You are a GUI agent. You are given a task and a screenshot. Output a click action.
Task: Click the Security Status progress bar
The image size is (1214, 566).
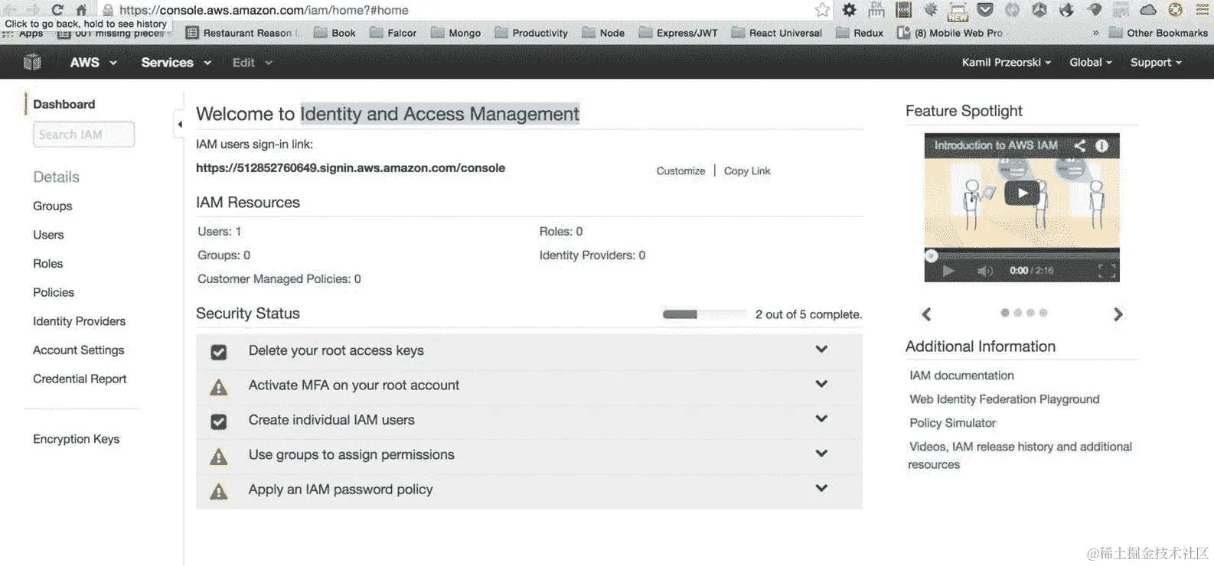tap(704, 314)
